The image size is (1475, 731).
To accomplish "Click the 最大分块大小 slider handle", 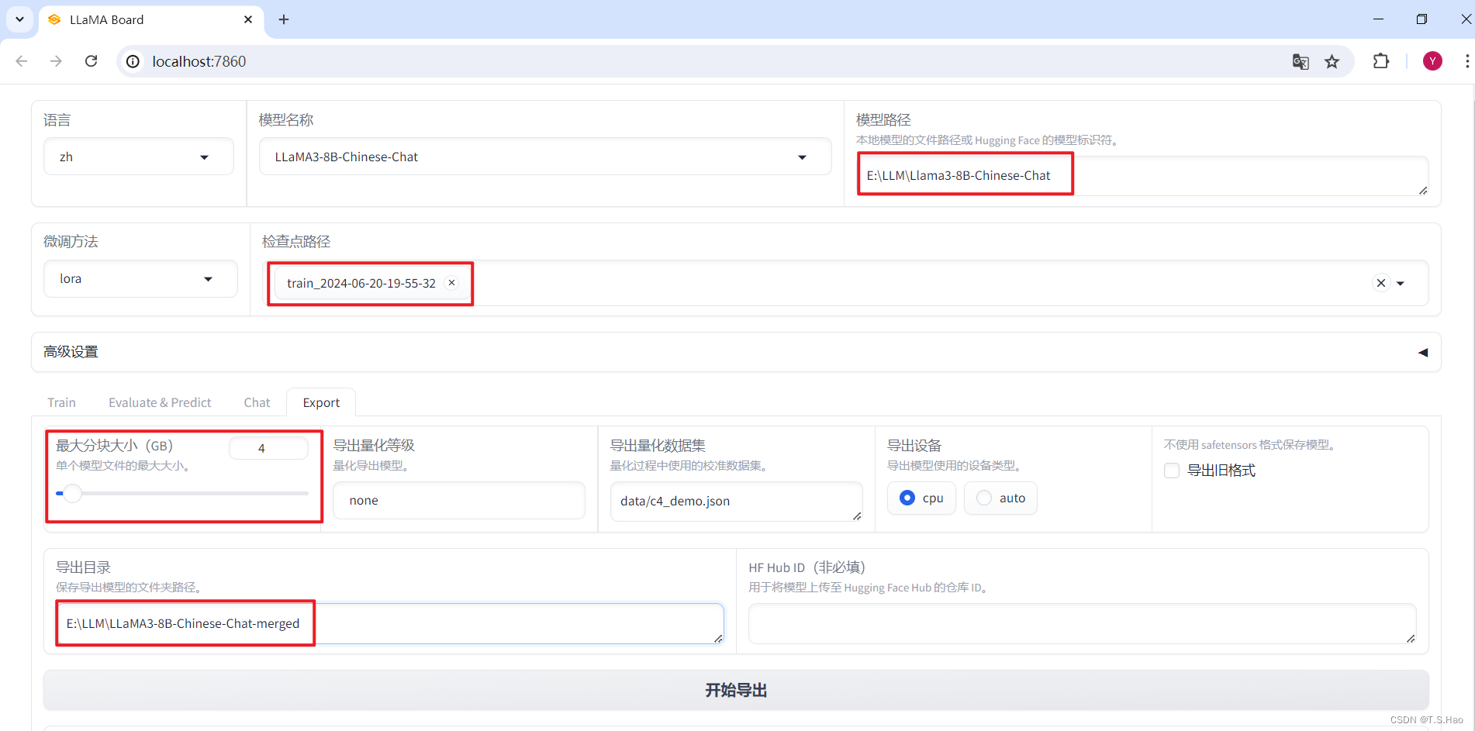I will [x=72, y=493].
